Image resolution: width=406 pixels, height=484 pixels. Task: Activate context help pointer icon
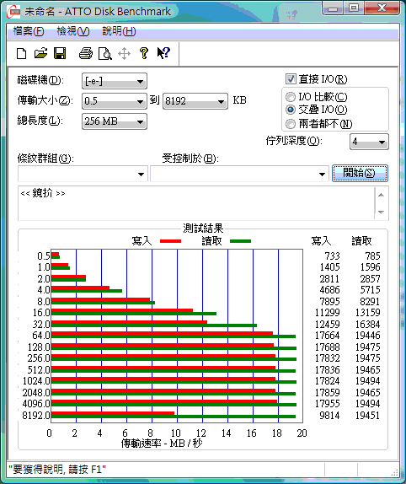[x=163, y=53]
